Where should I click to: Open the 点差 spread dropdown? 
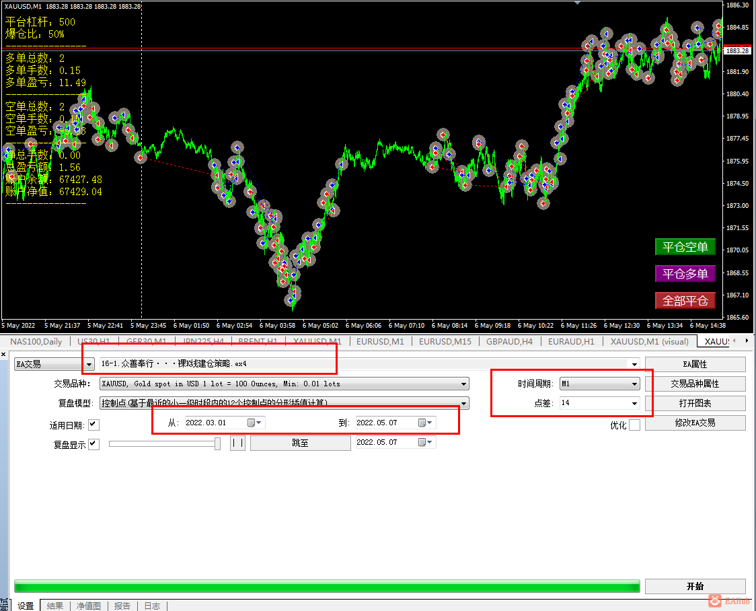tap(634, 403)
